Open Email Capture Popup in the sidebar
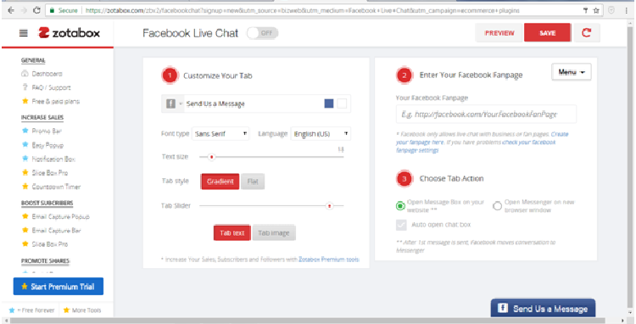Image resolution: width=636 pixels, height=324 pixels. (61, 216)
